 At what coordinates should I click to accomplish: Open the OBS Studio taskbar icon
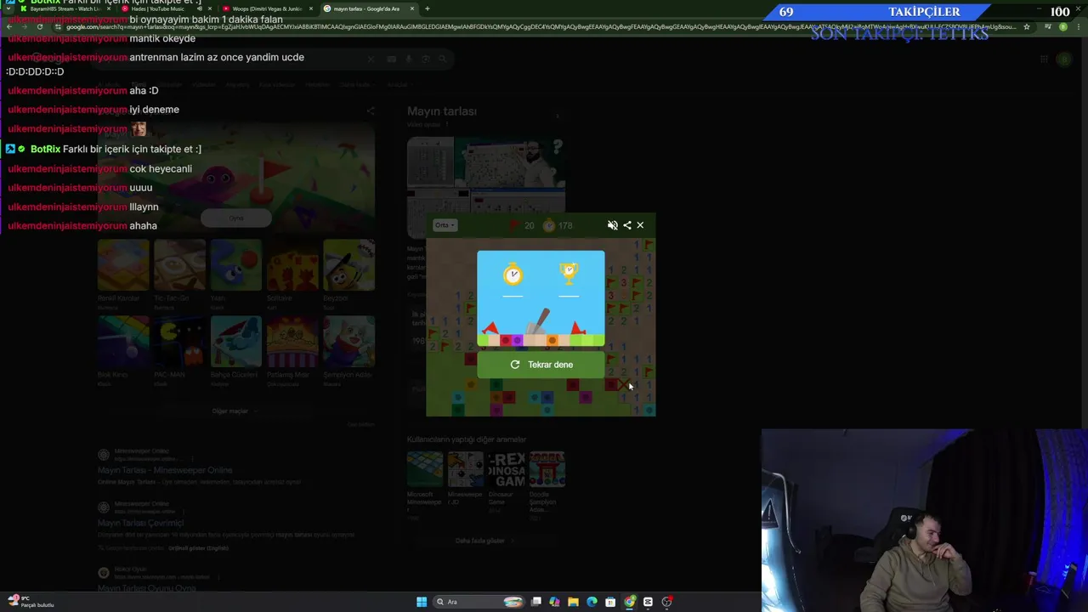(666, 602)
